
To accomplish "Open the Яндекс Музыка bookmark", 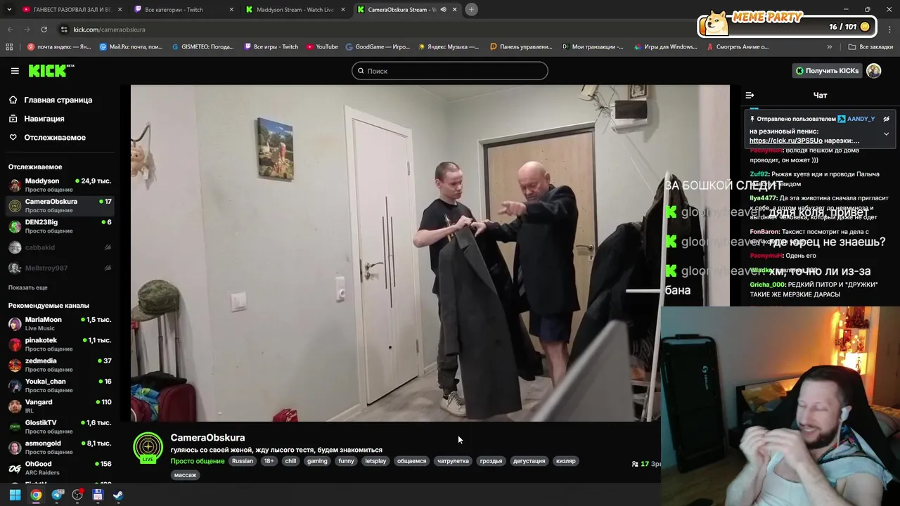I will tap(448, 47).
